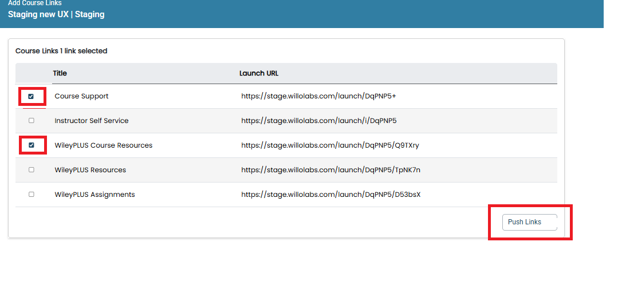Check the WileyPLUS Resources checkbox

[x=32, y=169]
